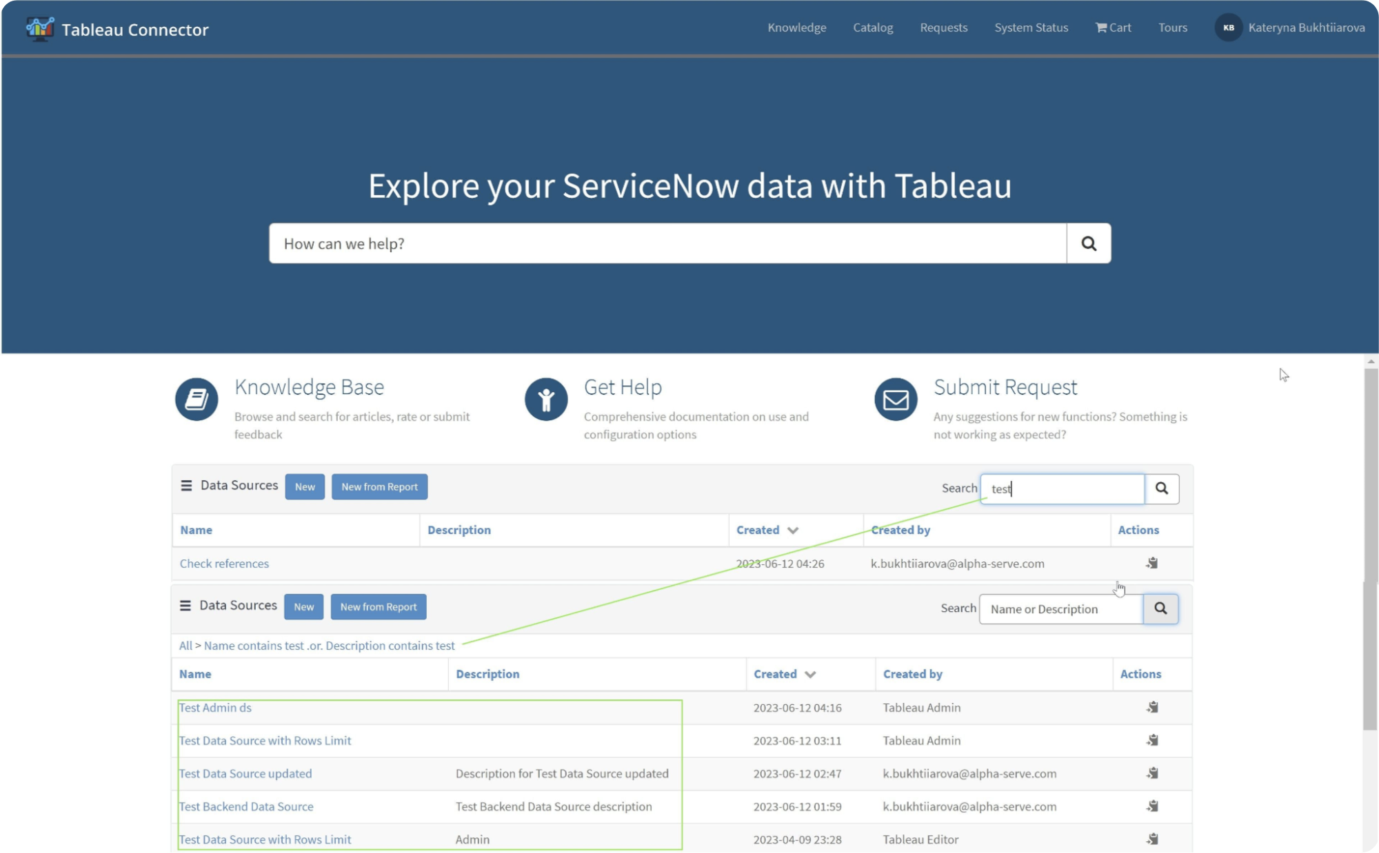
Task: Click the Admin description cell
Action: (x=472, y=839)
